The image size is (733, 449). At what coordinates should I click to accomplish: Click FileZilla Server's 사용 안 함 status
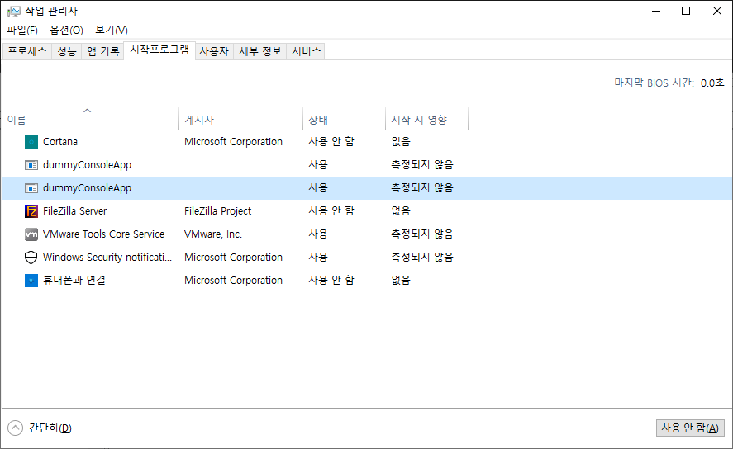tap(331, 211)
